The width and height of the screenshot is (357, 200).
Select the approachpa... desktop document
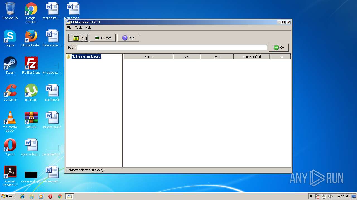click(31, 147)
